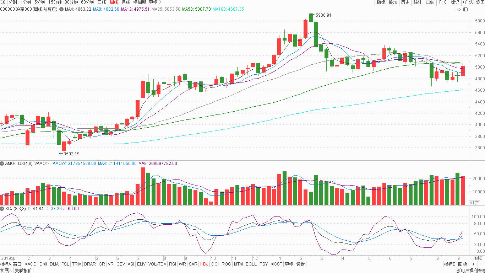
Task: Switch indicator to CR
Action: [x=102, y=264]
